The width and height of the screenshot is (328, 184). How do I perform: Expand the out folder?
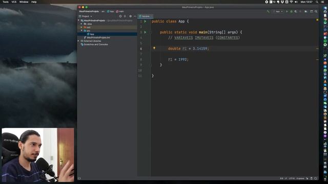(x=81, y=27)
